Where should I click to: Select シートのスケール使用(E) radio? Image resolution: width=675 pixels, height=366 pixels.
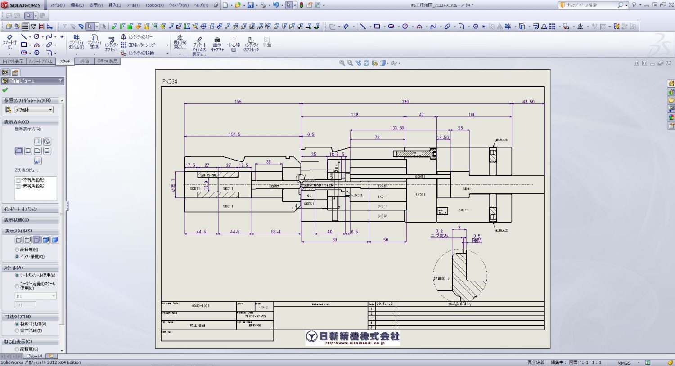coord(17,275)
